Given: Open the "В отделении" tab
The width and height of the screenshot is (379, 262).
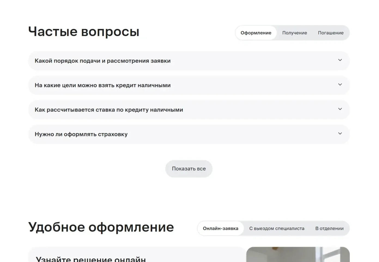Looking at the screenshot, I should [x=329, y=229].
